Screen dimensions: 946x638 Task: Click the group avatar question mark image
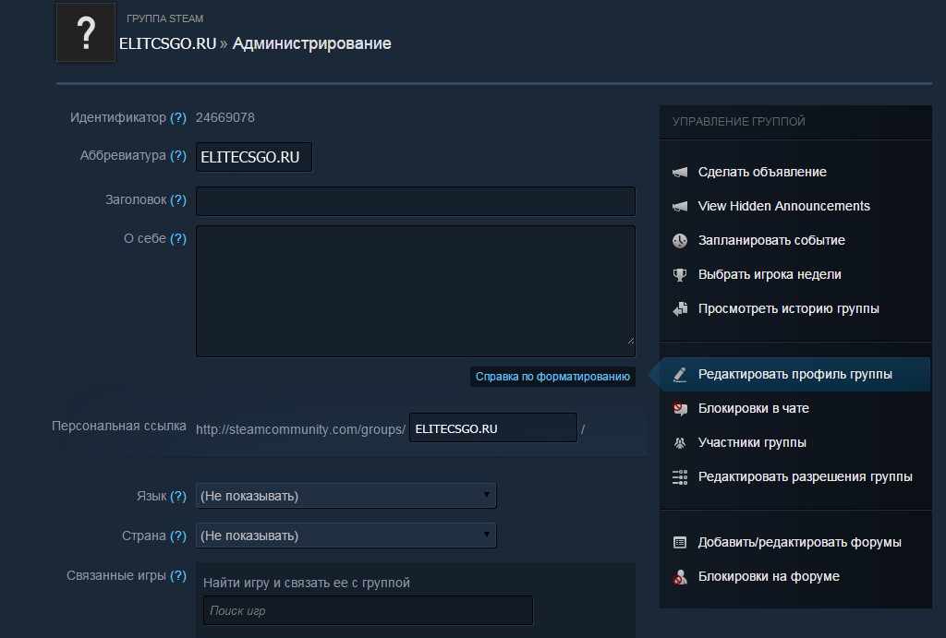click(x=86, y=32)
